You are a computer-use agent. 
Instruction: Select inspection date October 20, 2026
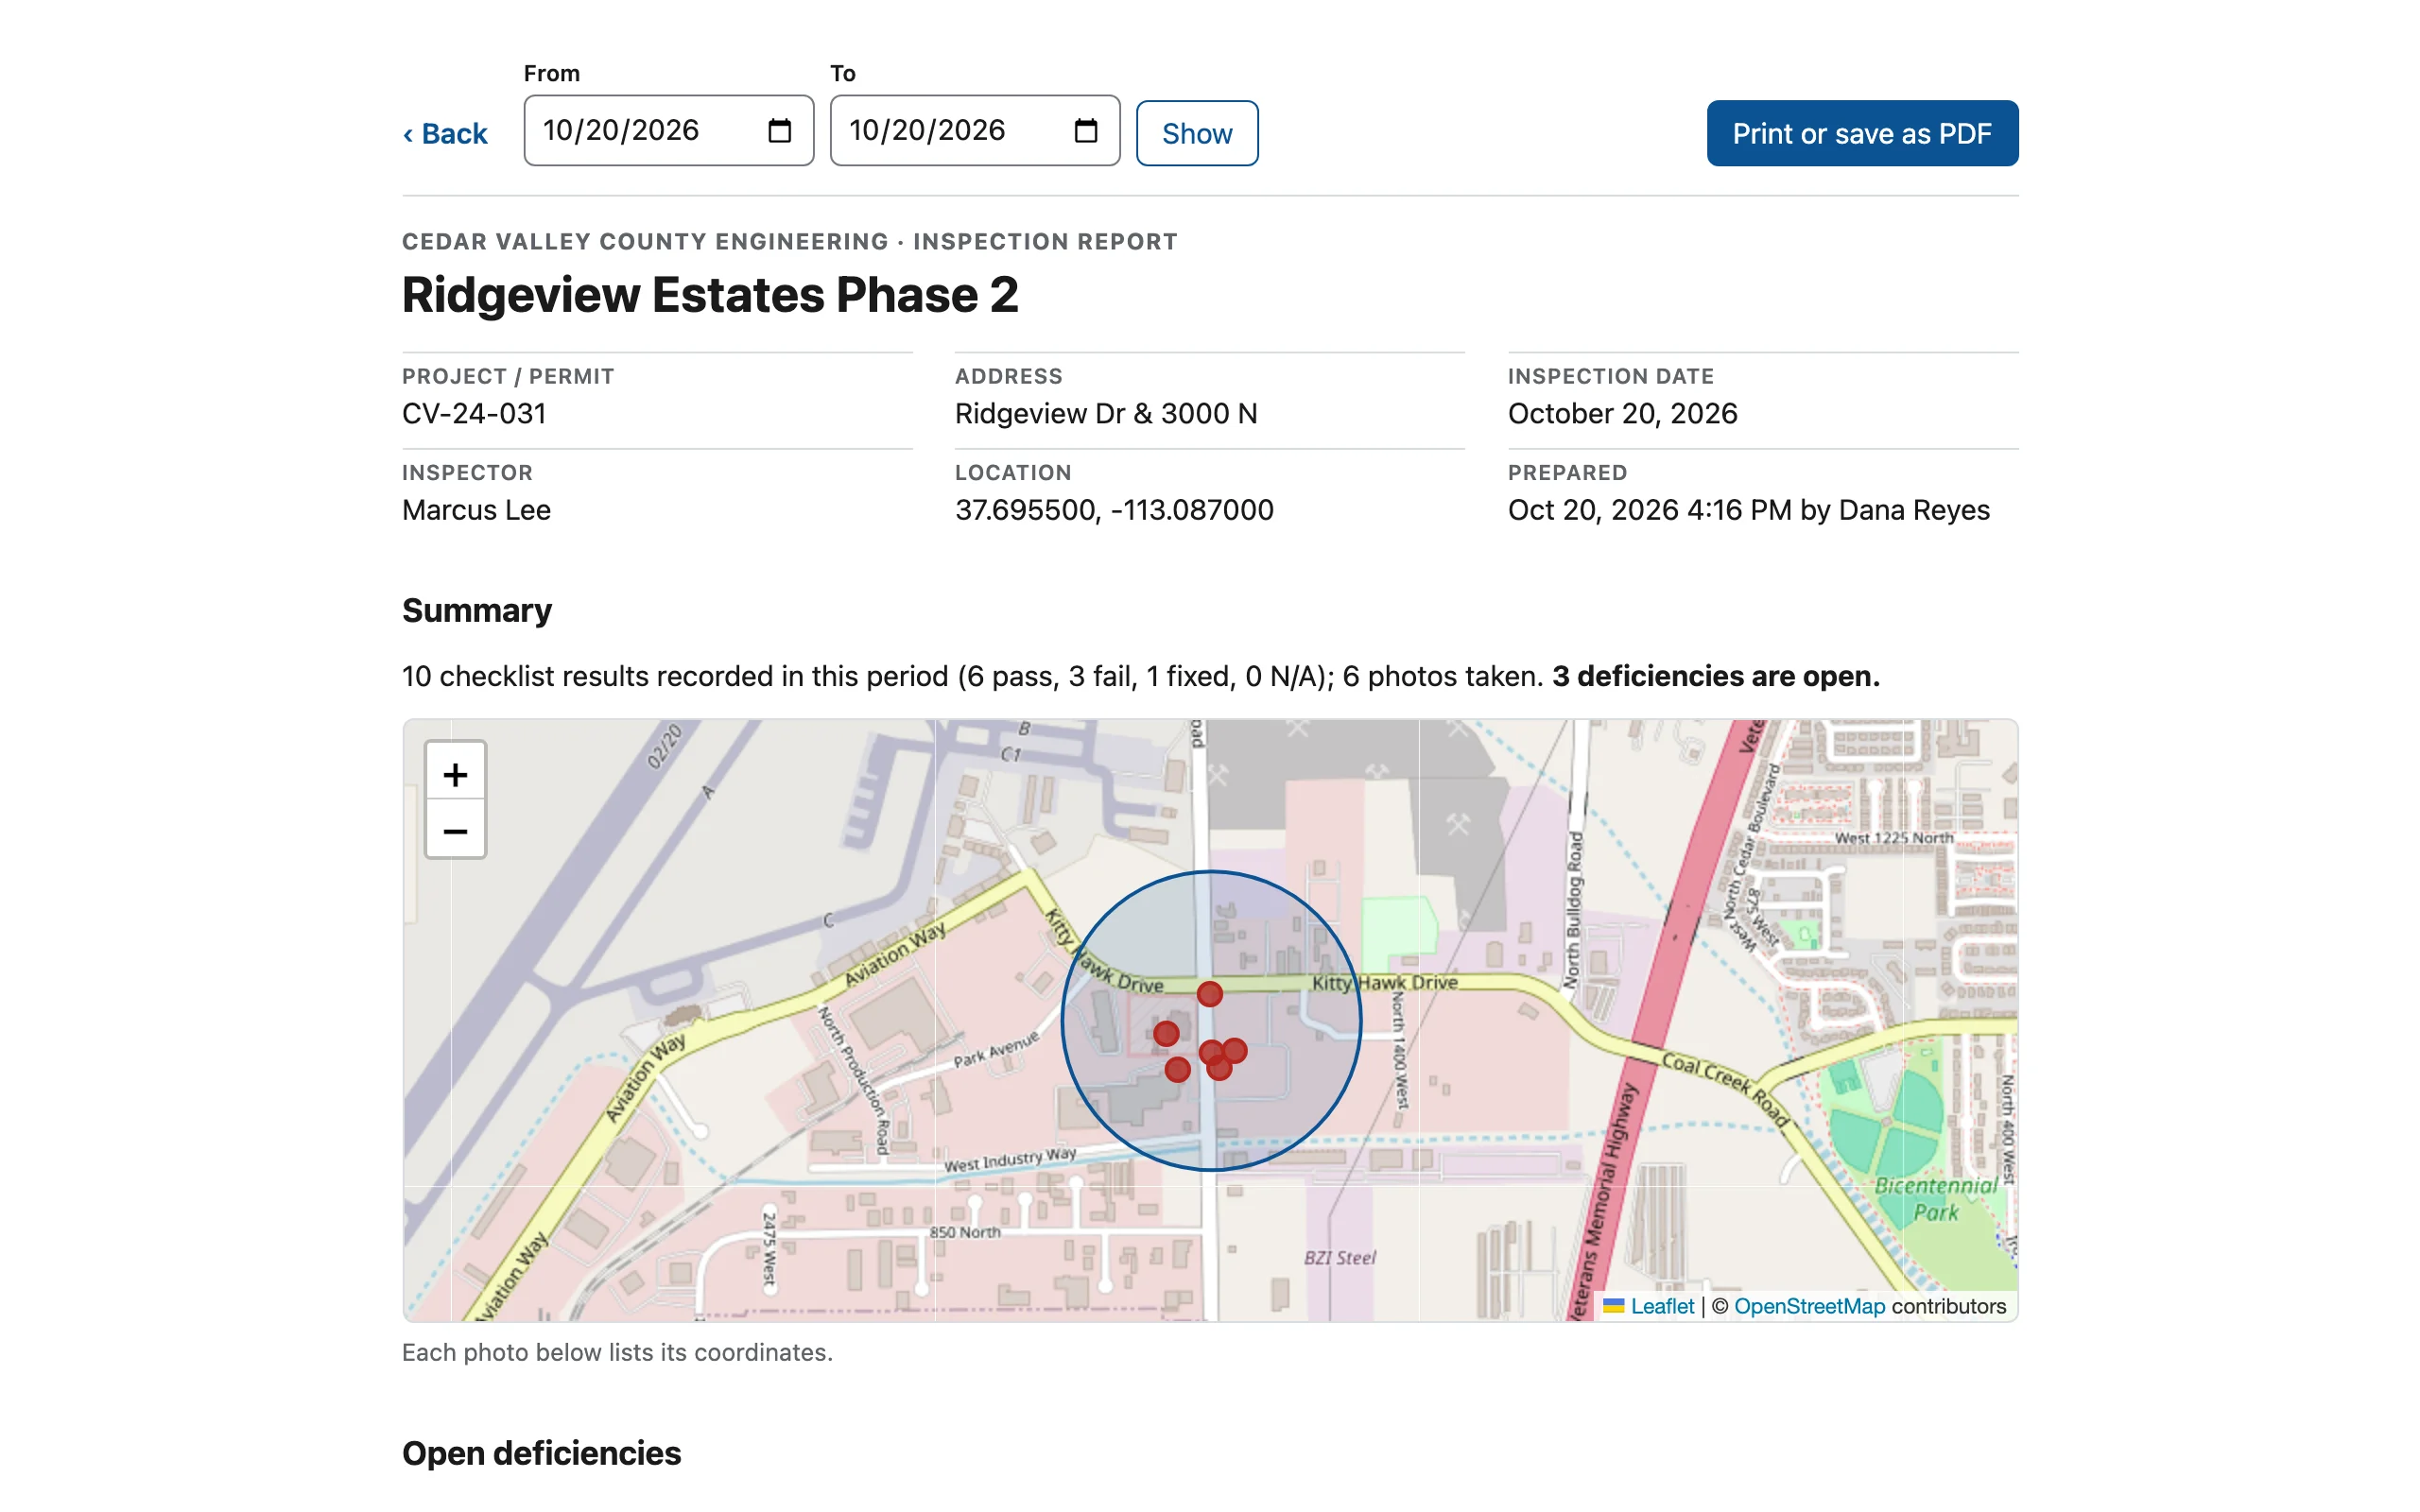click(1622, 414)
